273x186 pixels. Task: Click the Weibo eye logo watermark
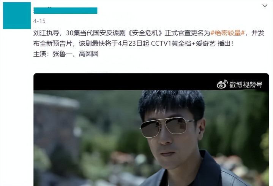pyautogui.click(x=222, y=84)
